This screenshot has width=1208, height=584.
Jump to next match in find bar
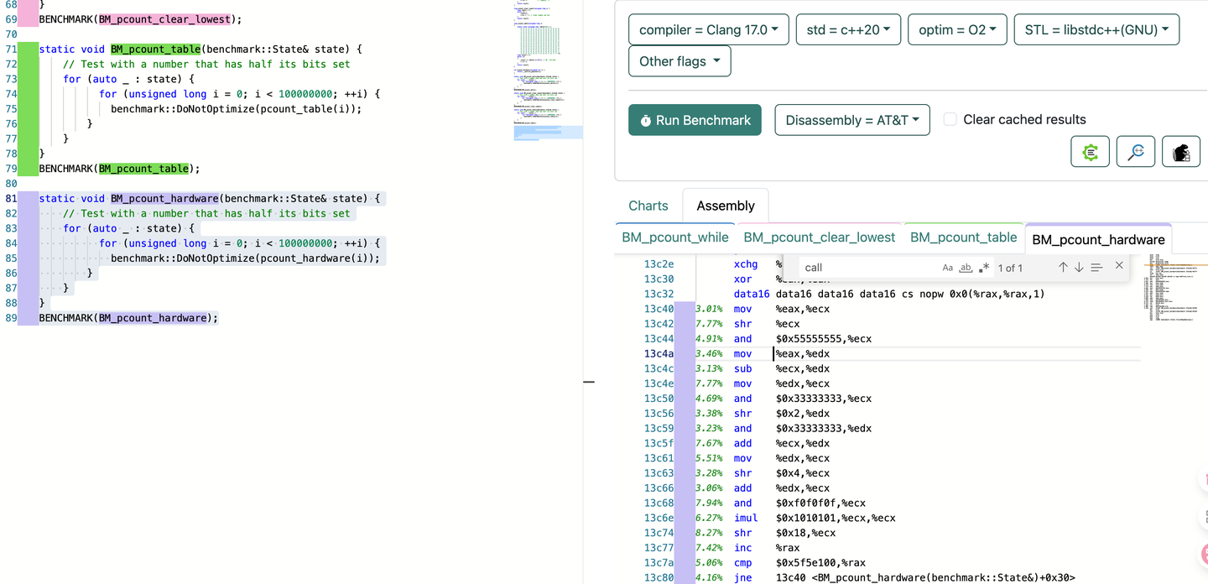click(x=1079, y=268)
